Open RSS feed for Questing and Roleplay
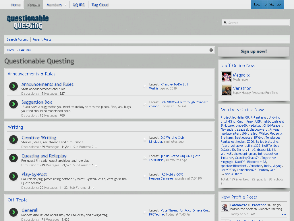The width and height of the screenshot is (294, 221). coord(145,158)
